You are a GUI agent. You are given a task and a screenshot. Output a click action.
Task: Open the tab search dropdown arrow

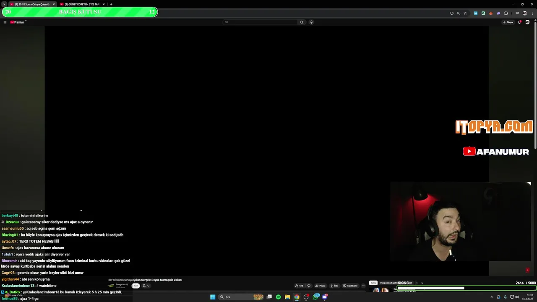click(x=4, y=4)
